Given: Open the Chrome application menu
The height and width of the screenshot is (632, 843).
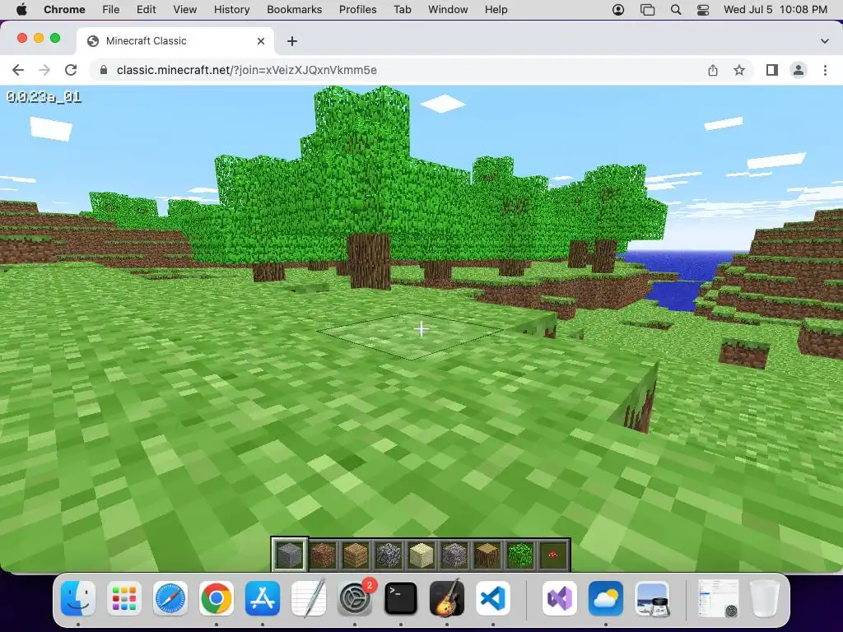Looking at the screenshot, I should (x=64, y=9).
